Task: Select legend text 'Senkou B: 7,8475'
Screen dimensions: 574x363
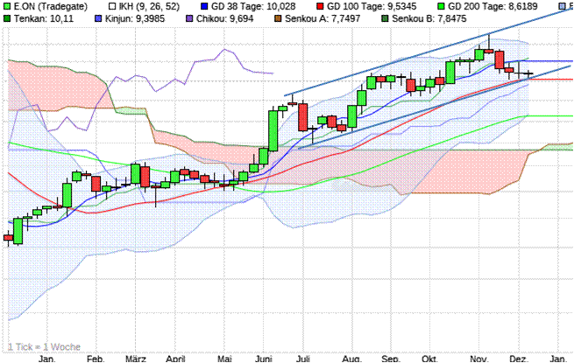Action: point(429,18)
